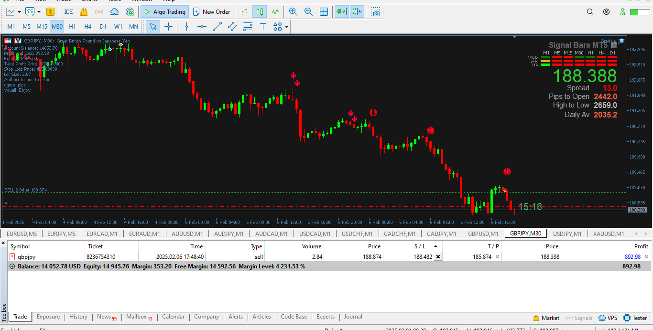
Task: Switch to the History tab
Action: 78,317
